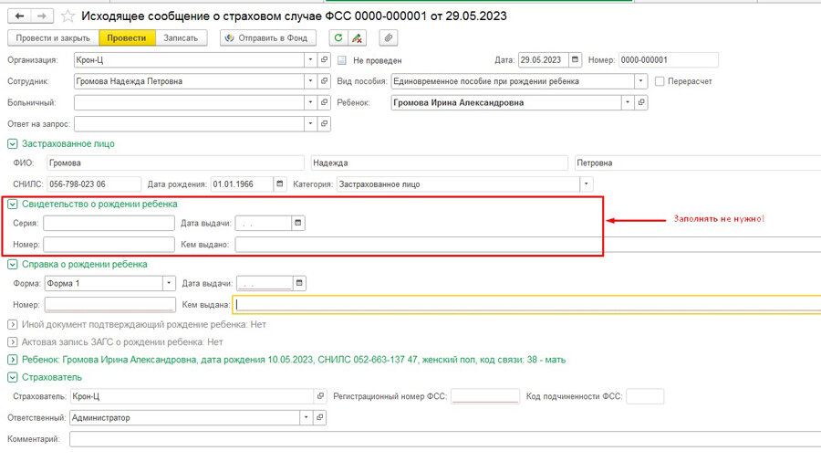Enable the Перерасчет checkbox

point(660,81)
